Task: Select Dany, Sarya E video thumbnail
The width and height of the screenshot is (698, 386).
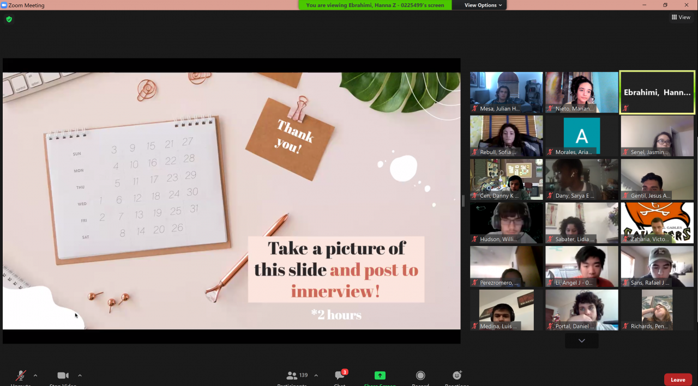Action: point(582,180)
